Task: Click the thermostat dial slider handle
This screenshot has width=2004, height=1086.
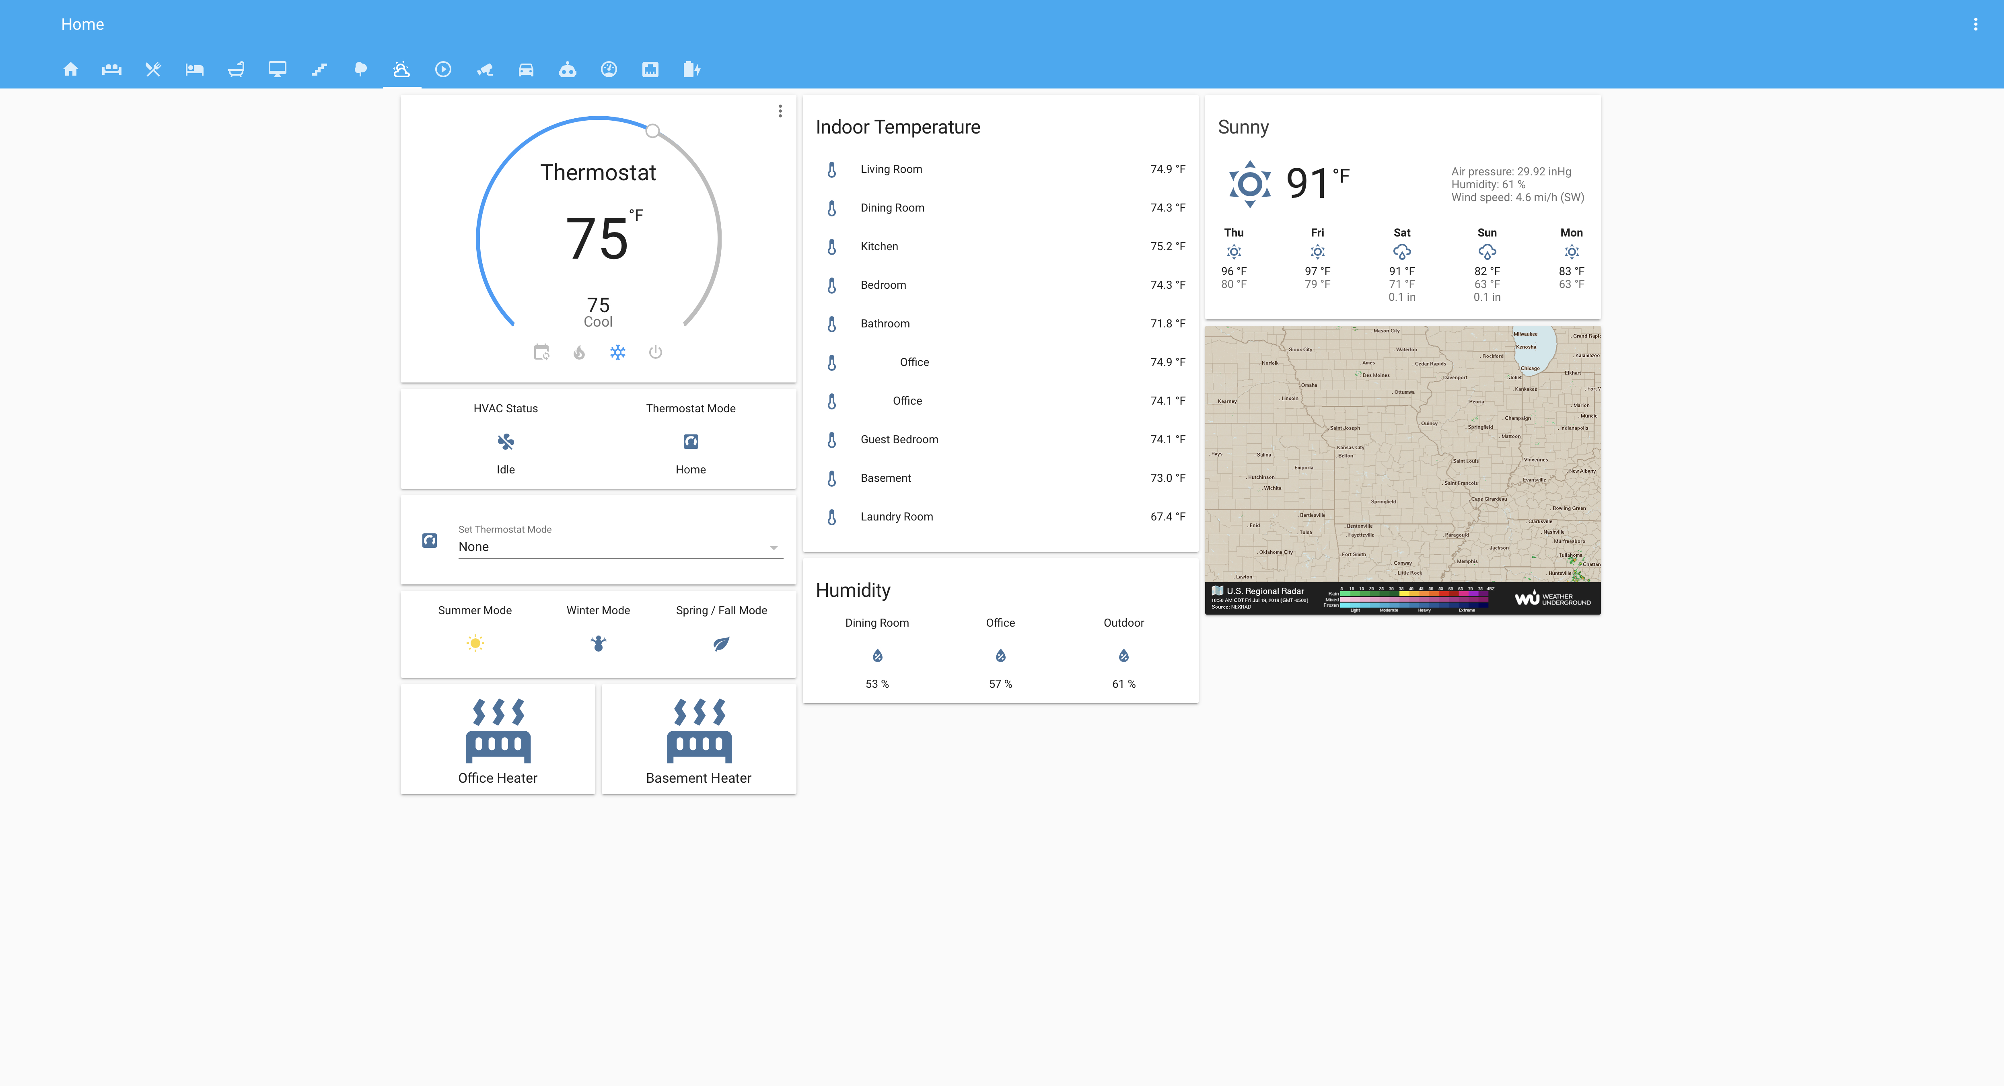Action: [x=653, y=131]
